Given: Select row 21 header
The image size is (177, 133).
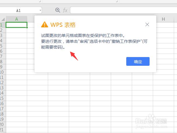Looking at the screenshot, I should click(3, 130).
